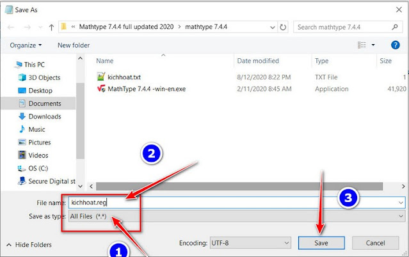
Task: Click the Desktop folder icon
Action: pyautogui.click(x=22, y=90)
